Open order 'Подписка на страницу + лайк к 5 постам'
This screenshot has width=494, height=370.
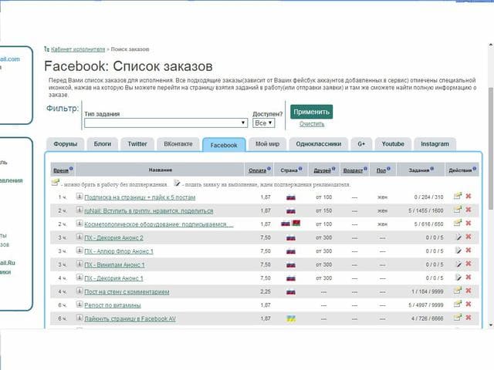140,197
